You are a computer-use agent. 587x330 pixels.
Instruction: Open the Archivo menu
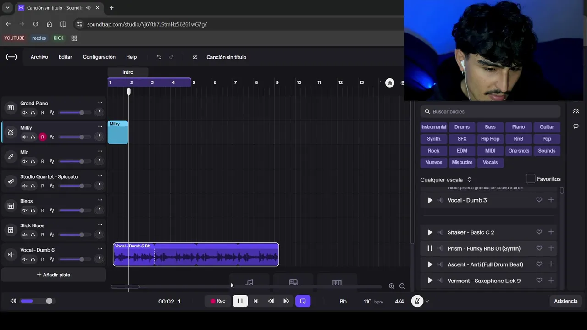(39, 57)
